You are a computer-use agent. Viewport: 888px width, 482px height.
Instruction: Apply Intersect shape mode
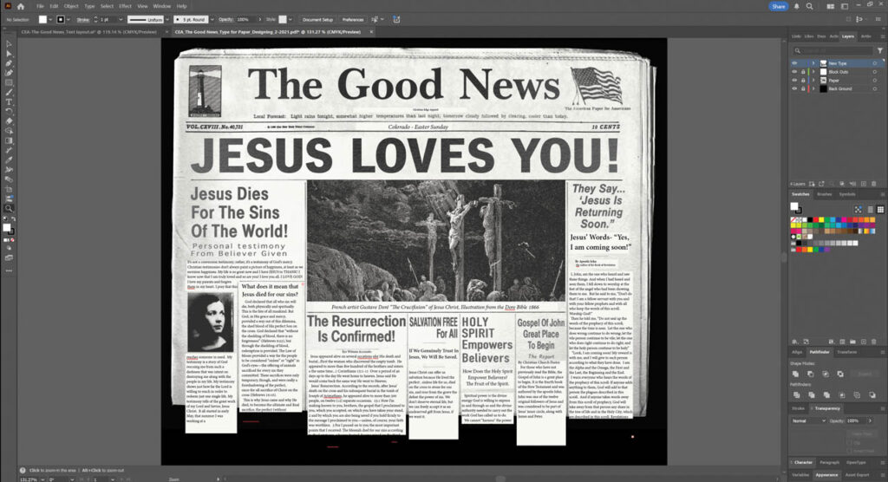click(x=826, y=375)
